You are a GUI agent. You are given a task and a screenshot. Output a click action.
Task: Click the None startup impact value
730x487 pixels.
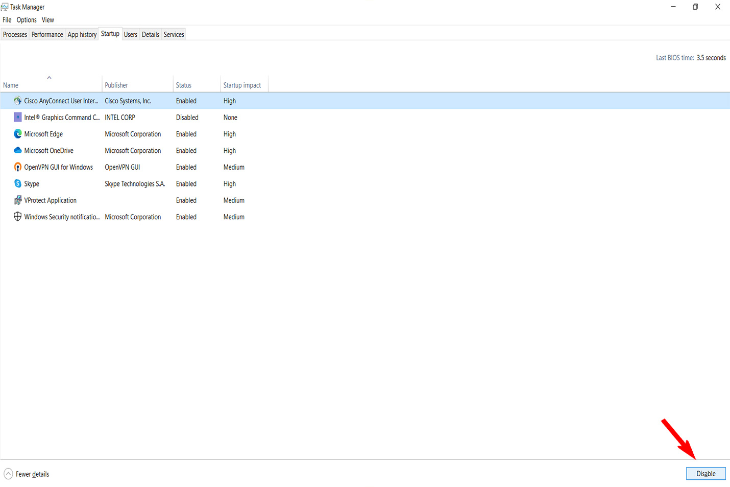[x=230, y=118]
